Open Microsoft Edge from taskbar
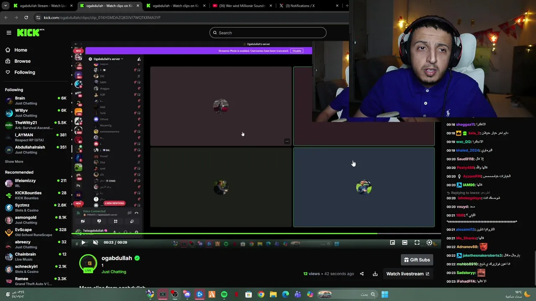Image resolution: width=536 pixels, height=301 pixels. (x=286, y=295)
